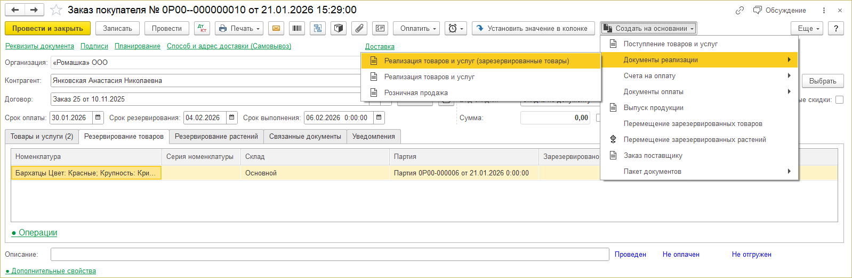Screen dimensions: 852x278
Task: Click the Описание text field
Action: (329, 255)
